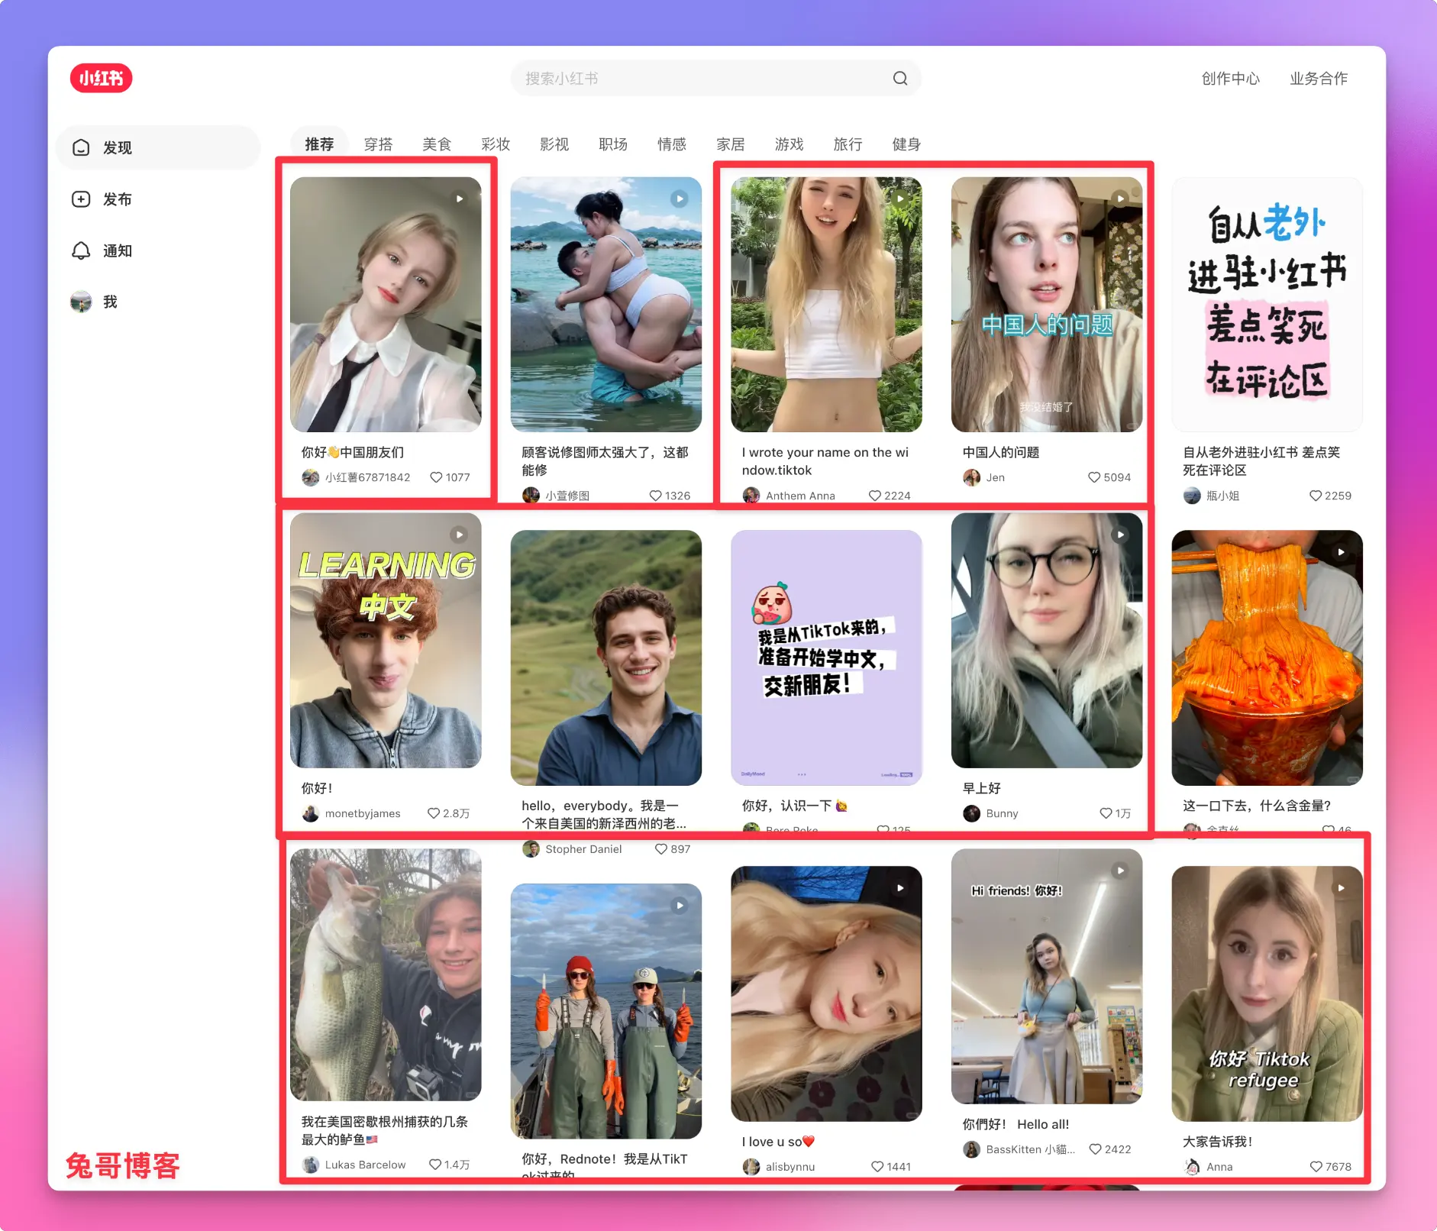
Task: Click the 通知 bell icon
Action: click(81, 250)
